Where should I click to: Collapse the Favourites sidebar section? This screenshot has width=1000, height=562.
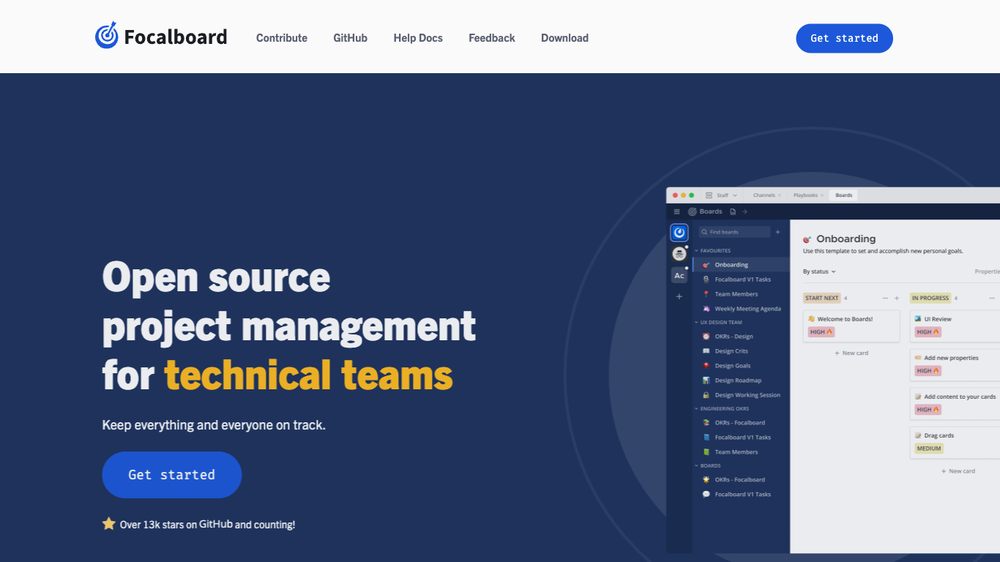click(713, 251)
